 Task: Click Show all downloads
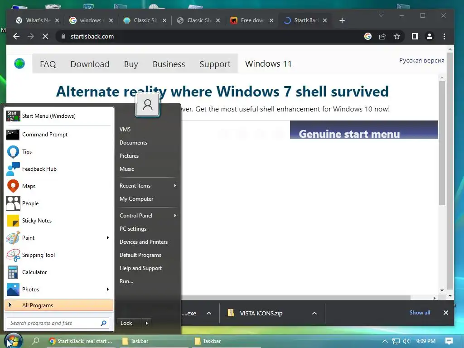pos(420,313)
